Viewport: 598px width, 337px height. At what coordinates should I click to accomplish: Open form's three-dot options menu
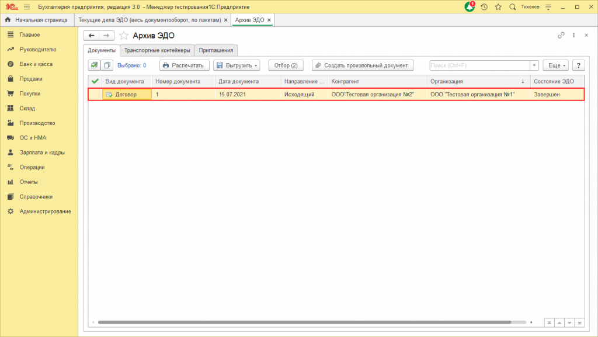coord(573,35)
